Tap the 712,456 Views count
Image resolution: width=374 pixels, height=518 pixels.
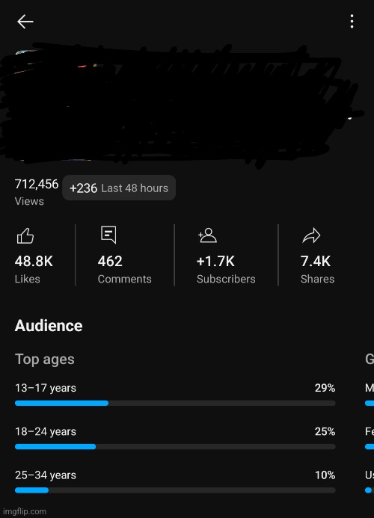click(x=37, y=192)
